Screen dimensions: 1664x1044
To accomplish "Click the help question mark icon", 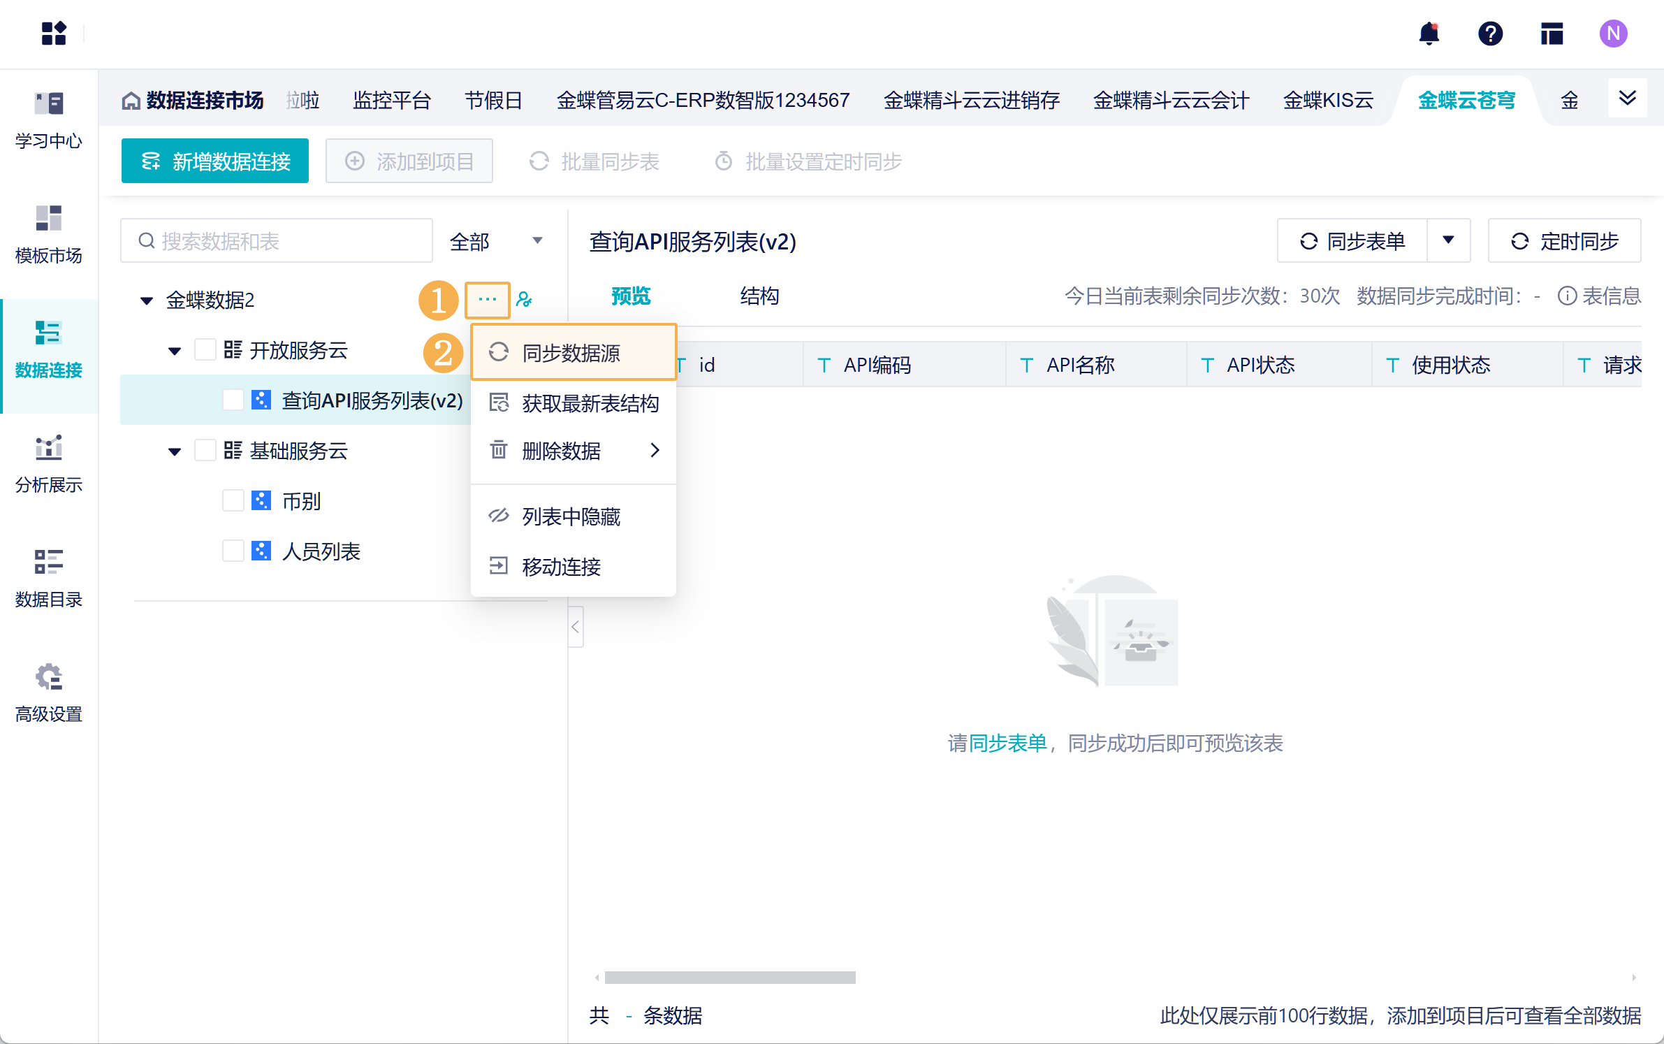I will tap(1490, 34).
